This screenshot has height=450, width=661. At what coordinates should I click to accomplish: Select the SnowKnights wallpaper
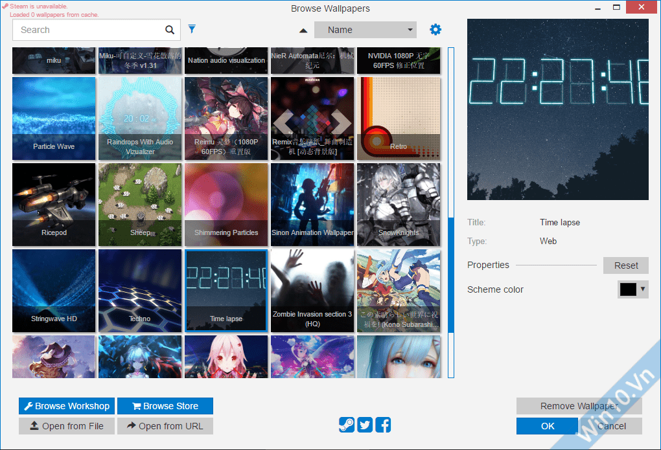click(399, 205)
